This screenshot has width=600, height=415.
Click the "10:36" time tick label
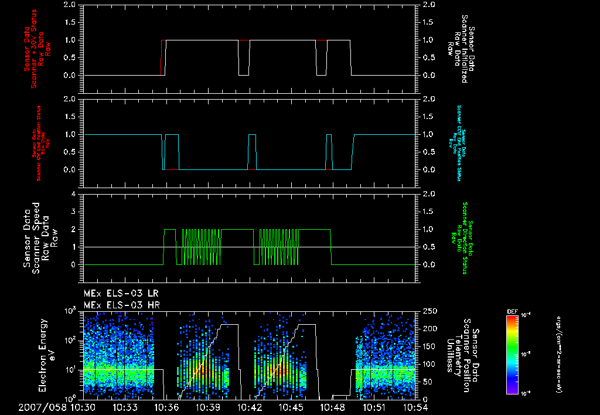click(x=167, y=407)
